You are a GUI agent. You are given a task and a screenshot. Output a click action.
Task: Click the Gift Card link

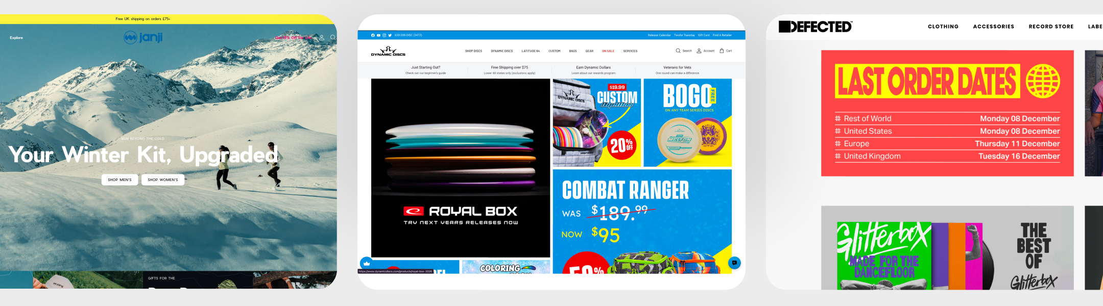704,35
